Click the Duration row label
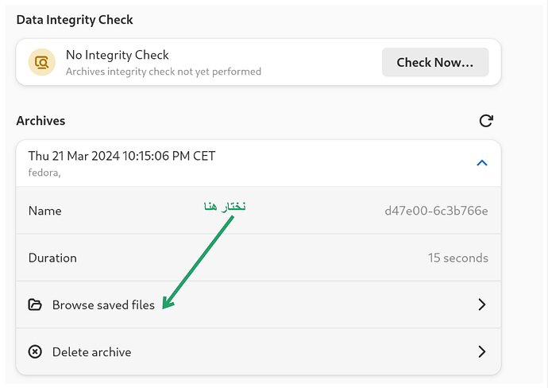This screenshot has width=548, height=388. (x=52, y=258)
